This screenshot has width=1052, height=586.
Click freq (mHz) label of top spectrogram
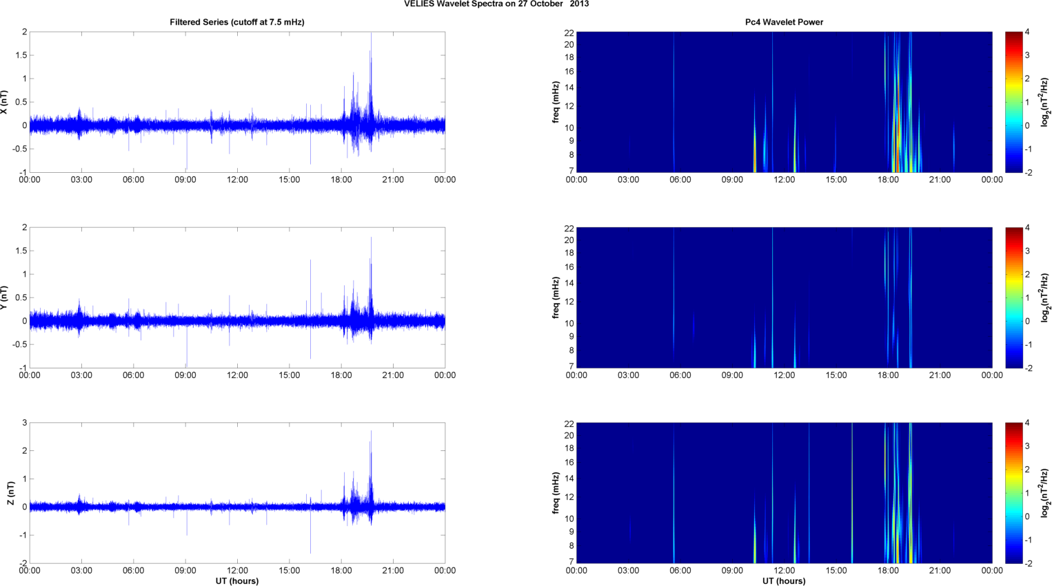click(x=556, y=102)
